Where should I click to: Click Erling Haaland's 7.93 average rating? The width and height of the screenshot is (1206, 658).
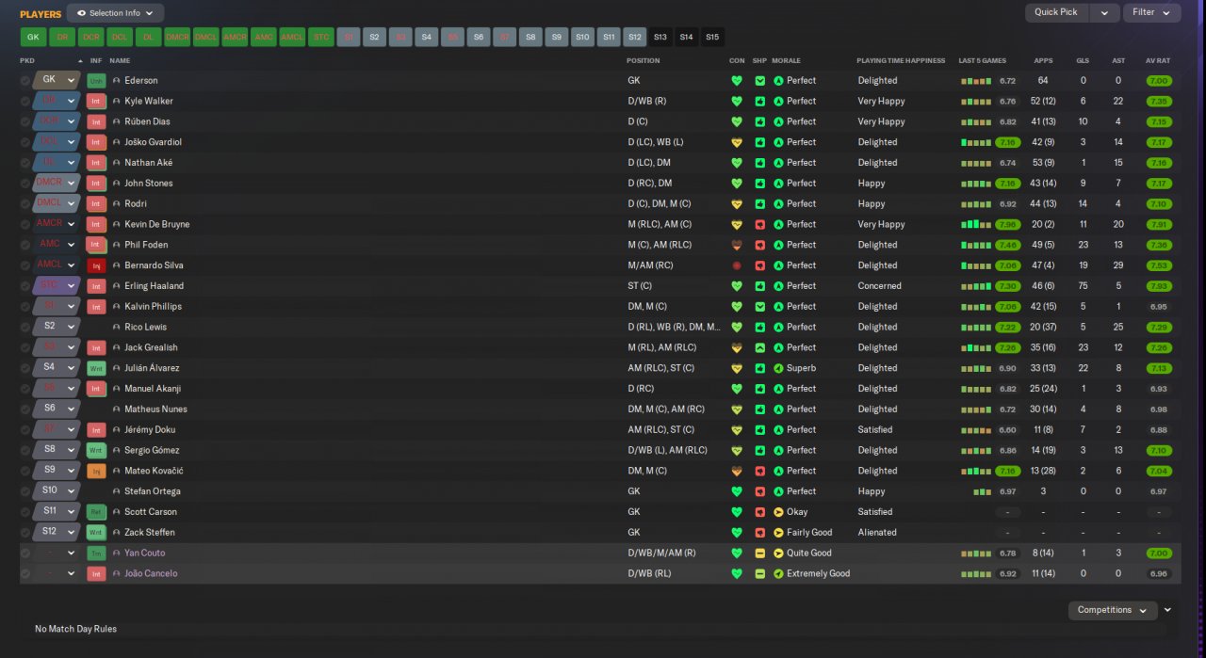click(x=1159, y=286)
